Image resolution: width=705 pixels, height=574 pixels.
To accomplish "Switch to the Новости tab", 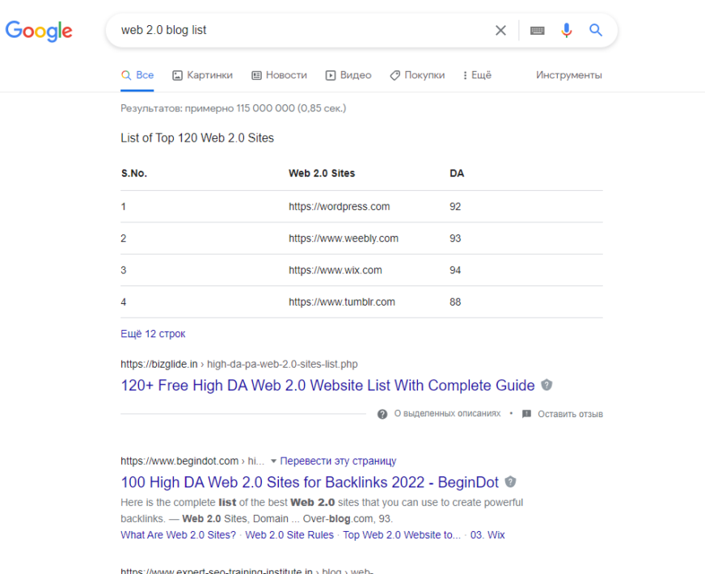I will point(279,75).
